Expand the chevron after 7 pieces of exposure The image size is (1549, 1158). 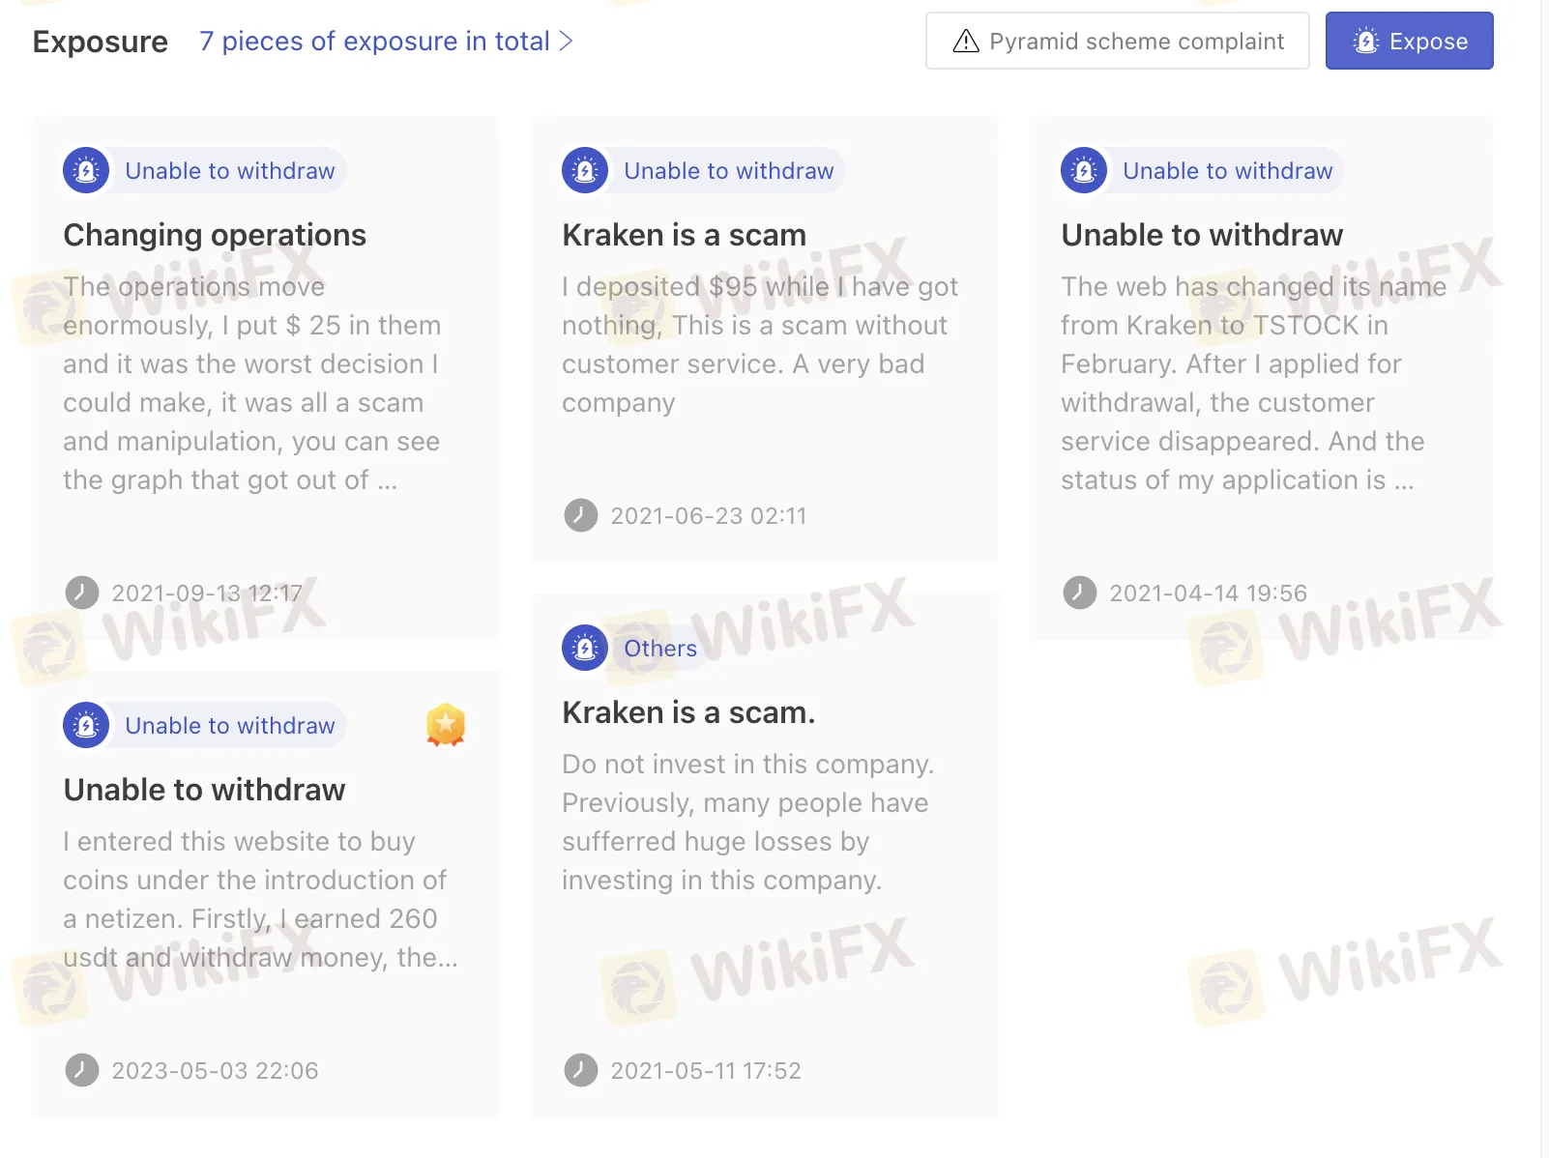pyautogui.click(x=566, y=41)
